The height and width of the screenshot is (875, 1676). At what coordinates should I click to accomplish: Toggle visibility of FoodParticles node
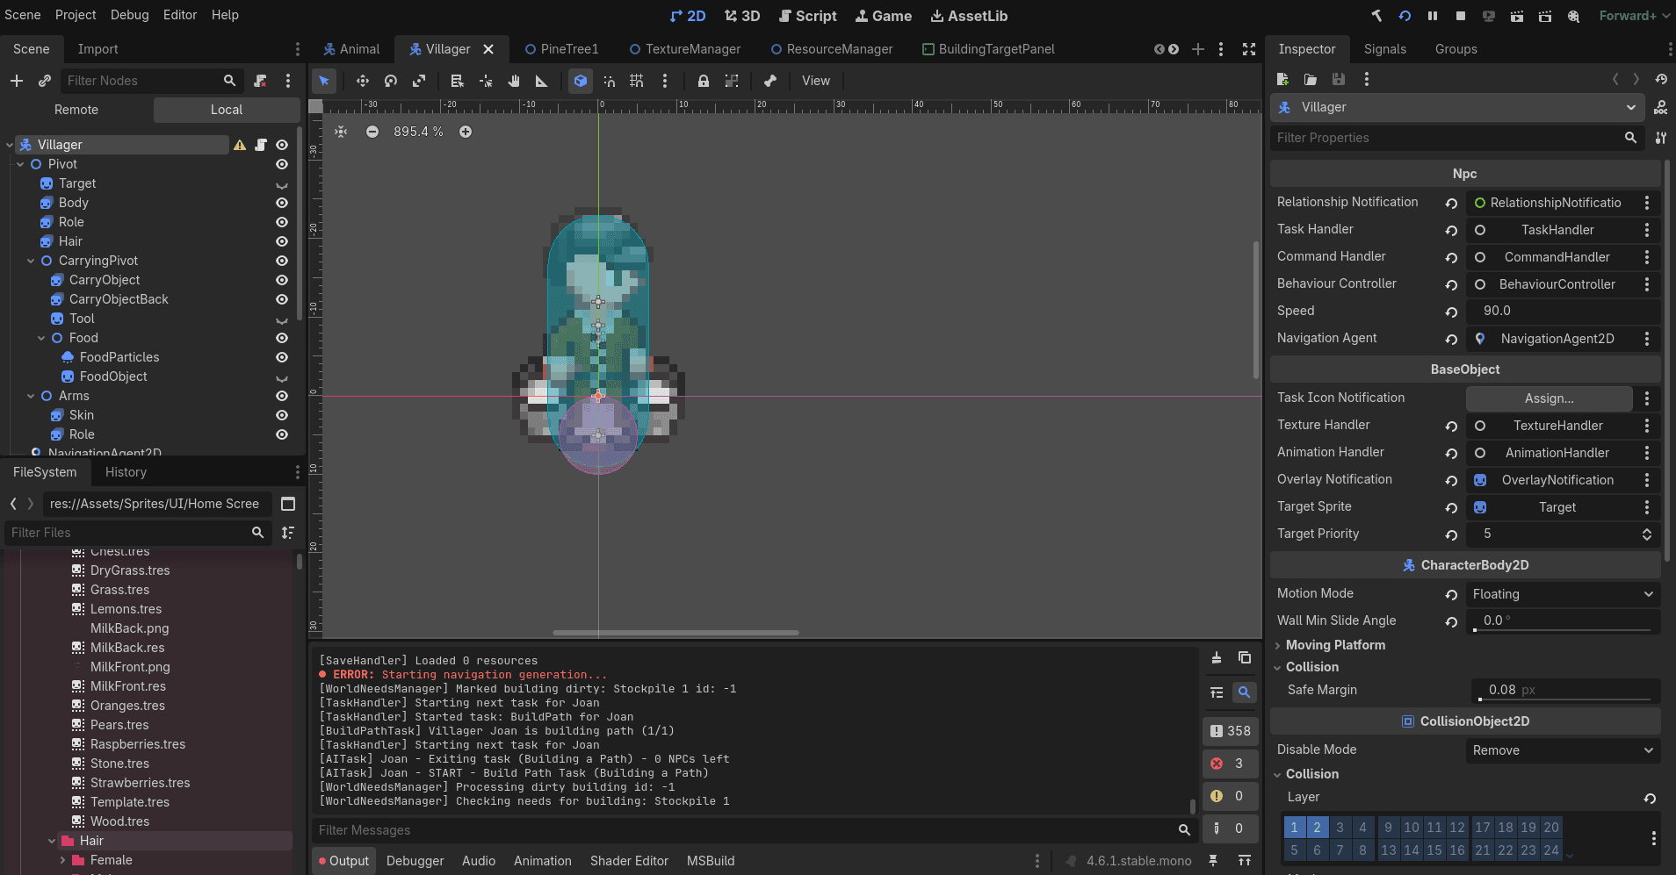pyautogui.click(x=282, y=357)
